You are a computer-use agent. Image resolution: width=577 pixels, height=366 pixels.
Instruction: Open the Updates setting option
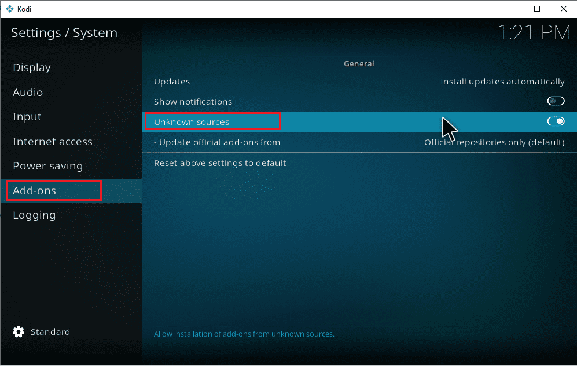(x=359, y=82)
